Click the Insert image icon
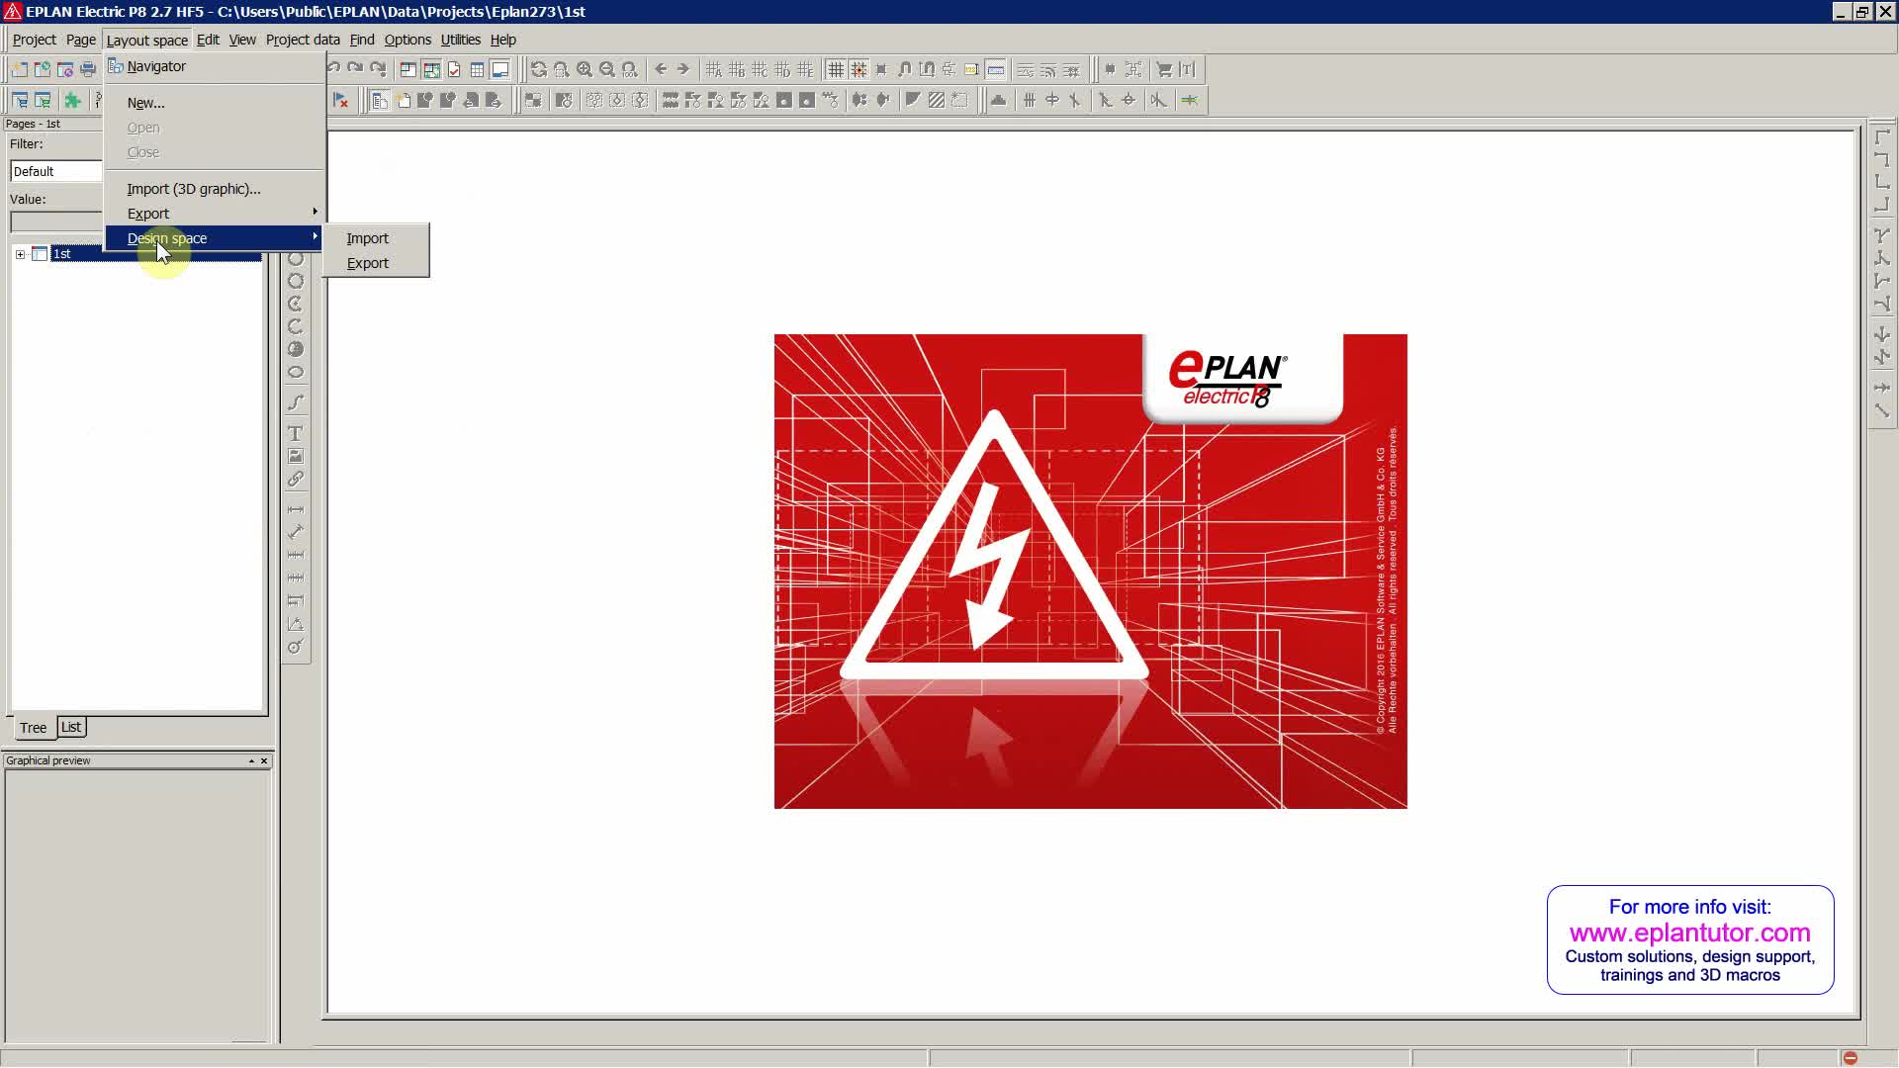Viewport: 1899px width, 1068px height. click(x=295, y=457)
